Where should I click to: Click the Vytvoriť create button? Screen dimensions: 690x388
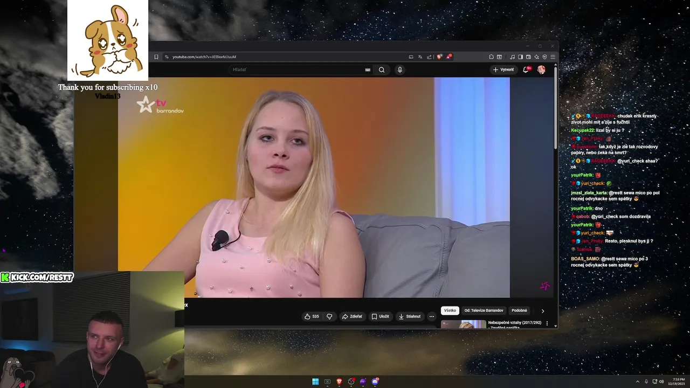503,70
